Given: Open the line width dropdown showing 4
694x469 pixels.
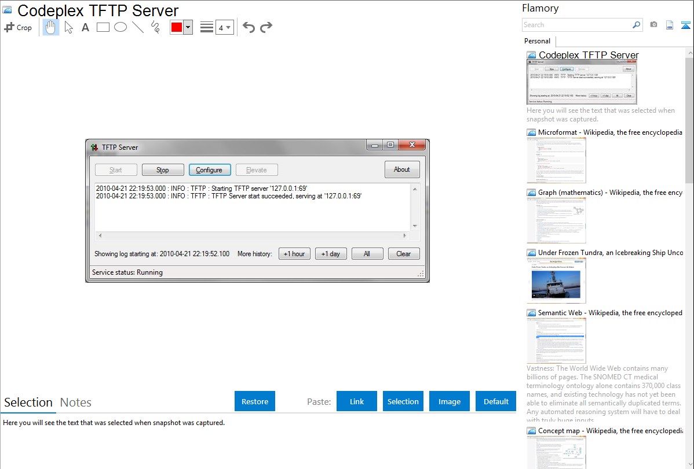Looking at the screenshot, I should pos(225,27).
